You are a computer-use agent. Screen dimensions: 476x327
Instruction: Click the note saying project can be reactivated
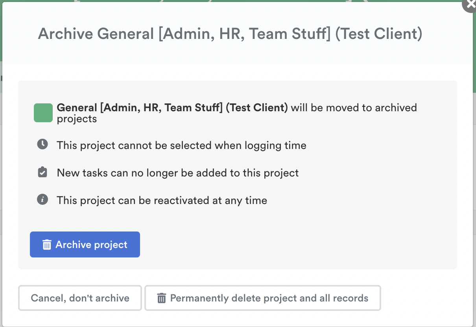point(162,200)
